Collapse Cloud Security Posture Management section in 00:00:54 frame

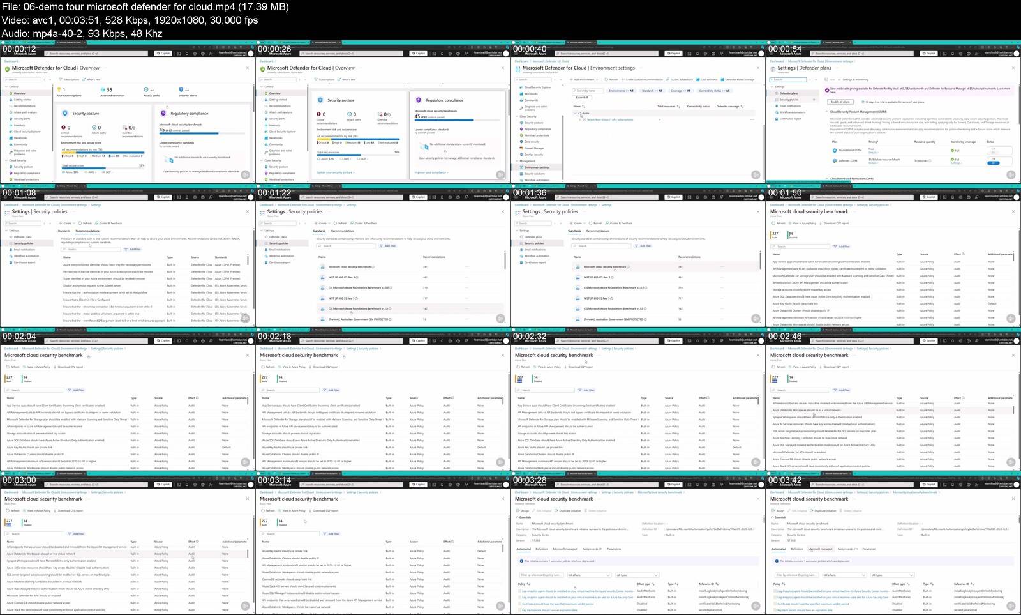point(828,112)
